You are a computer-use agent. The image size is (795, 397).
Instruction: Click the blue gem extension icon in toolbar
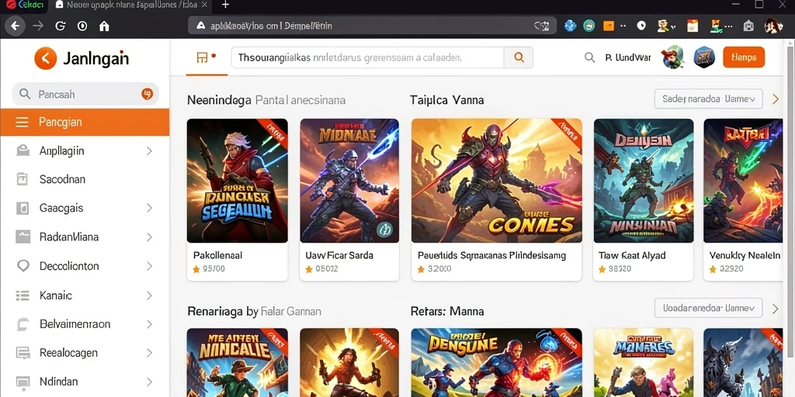tap(571, 26)
